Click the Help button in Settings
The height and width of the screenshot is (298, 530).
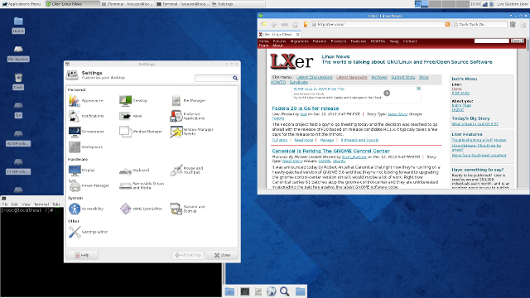pyautogui.click(x=82, y=255)
